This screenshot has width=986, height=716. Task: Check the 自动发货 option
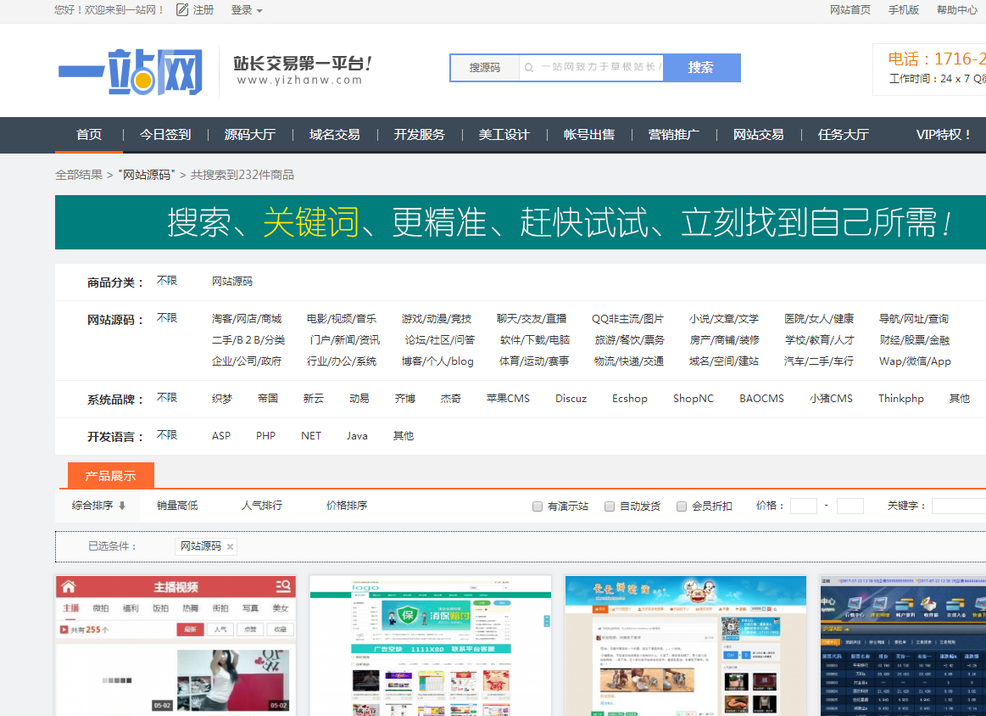click(x=610, y=506)
